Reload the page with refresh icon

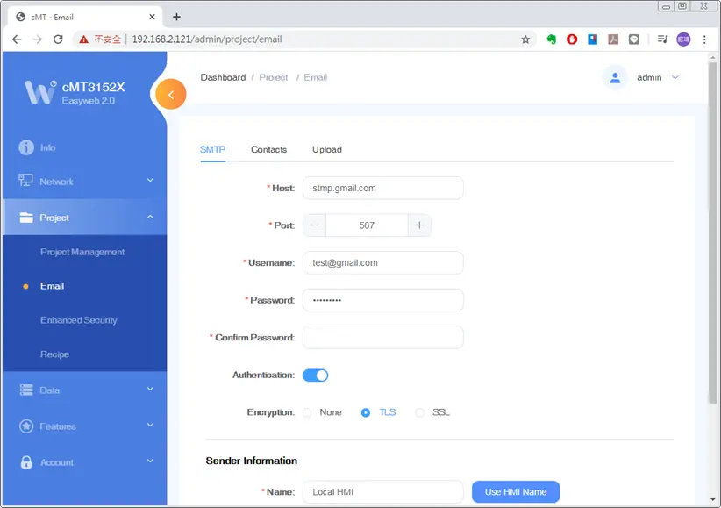pyautogui.click(x=58, y=39)
